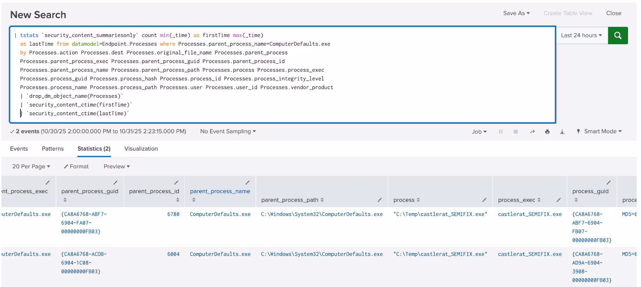Click the Close link
Viewport: 641px width, 287px height.
tap(613, 13)
